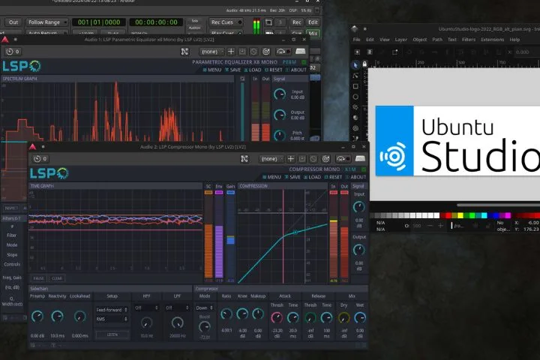Open the Equalizer preset dropdown showing (none)
The width and height of the screenshot is (540, 360).
point(211,51)
